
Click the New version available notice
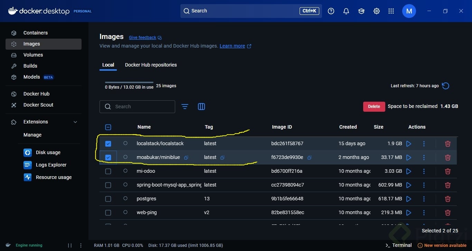coord(442,245)
